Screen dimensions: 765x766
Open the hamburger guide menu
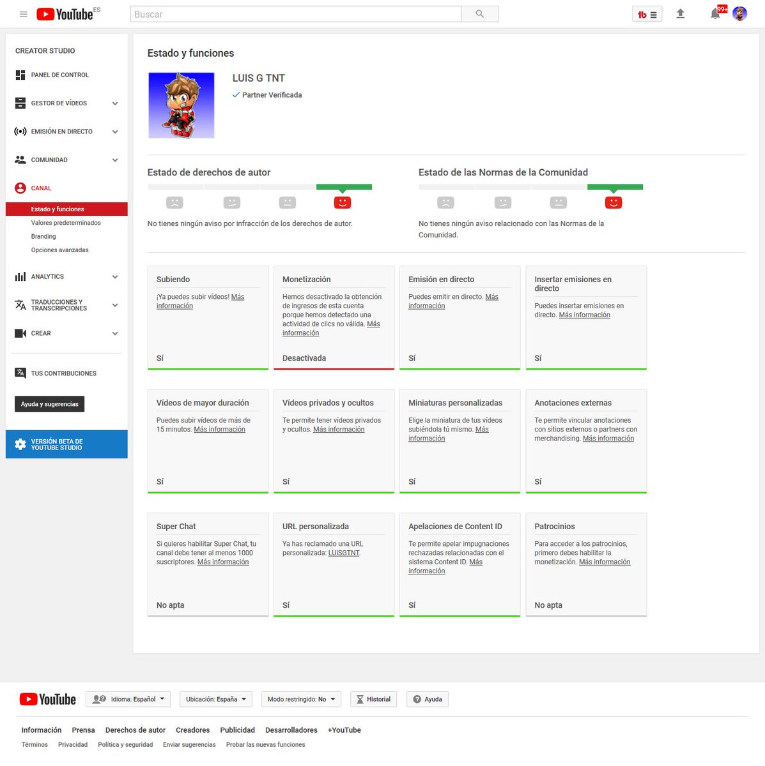(x=24, y=14)
